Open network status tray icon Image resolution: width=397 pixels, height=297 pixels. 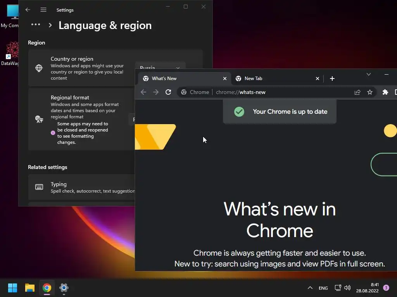338,288
